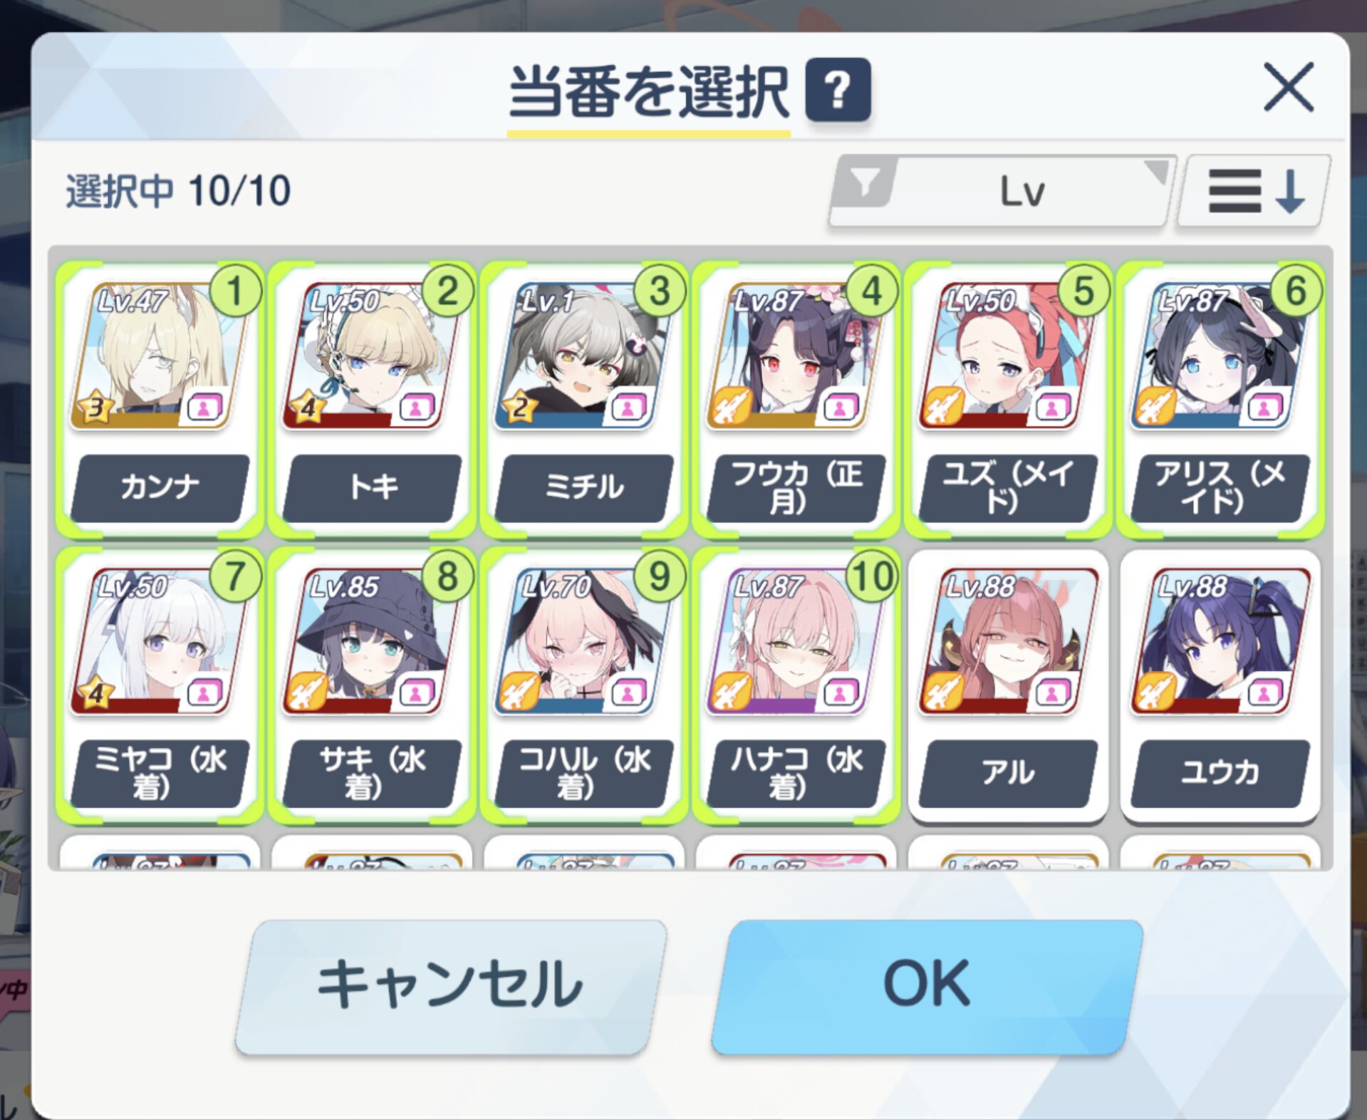Toggle the descending sort order icon
Viewport: 1367px width, 1120px height.
pyautogui.click(x=1255, y=191)
